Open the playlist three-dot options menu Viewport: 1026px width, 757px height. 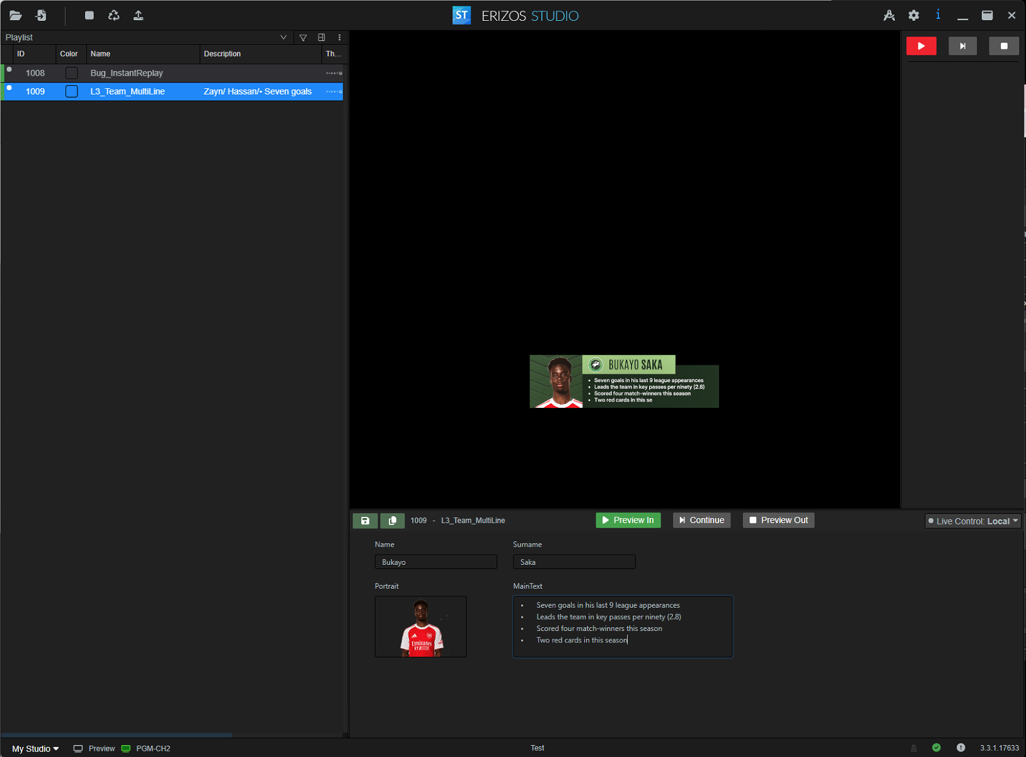(x=340, y=38)
